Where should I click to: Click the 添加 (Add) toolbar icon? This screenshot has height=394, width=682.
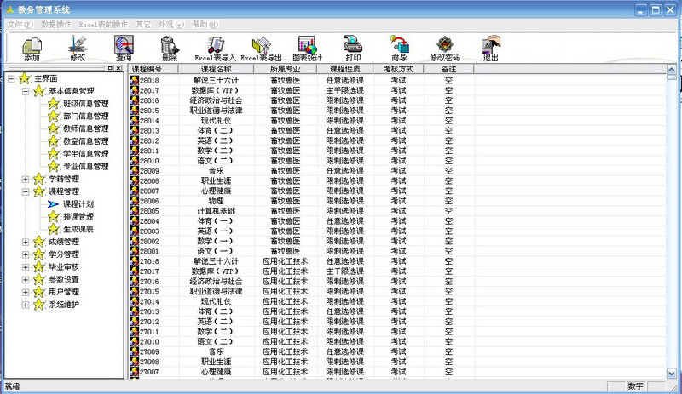pyautogui.click(x=32, y=49)
